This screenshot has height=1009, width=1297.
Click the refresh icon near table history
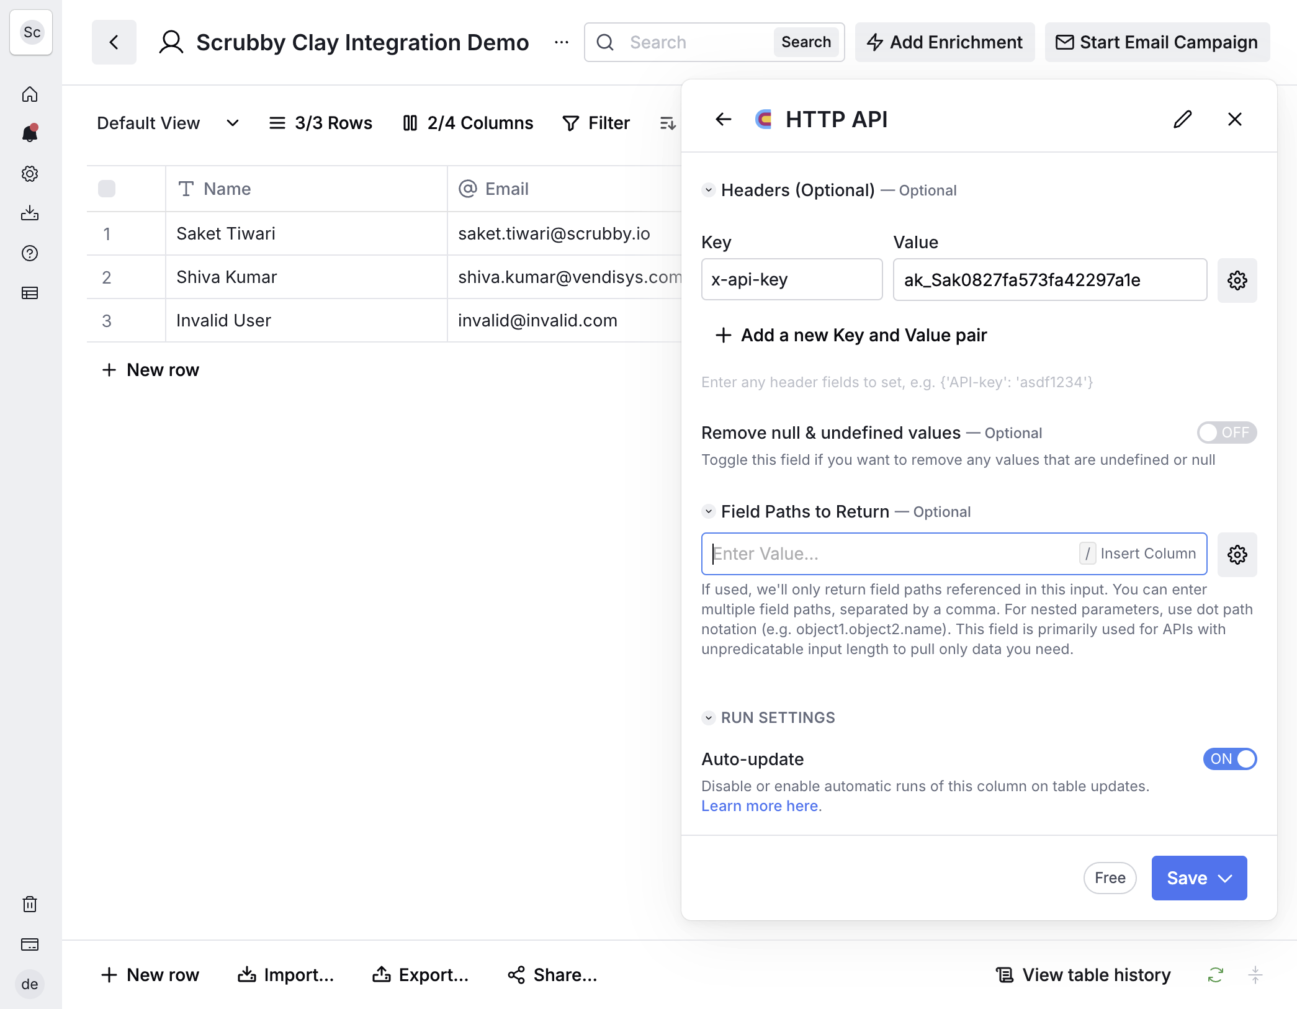1215,975
